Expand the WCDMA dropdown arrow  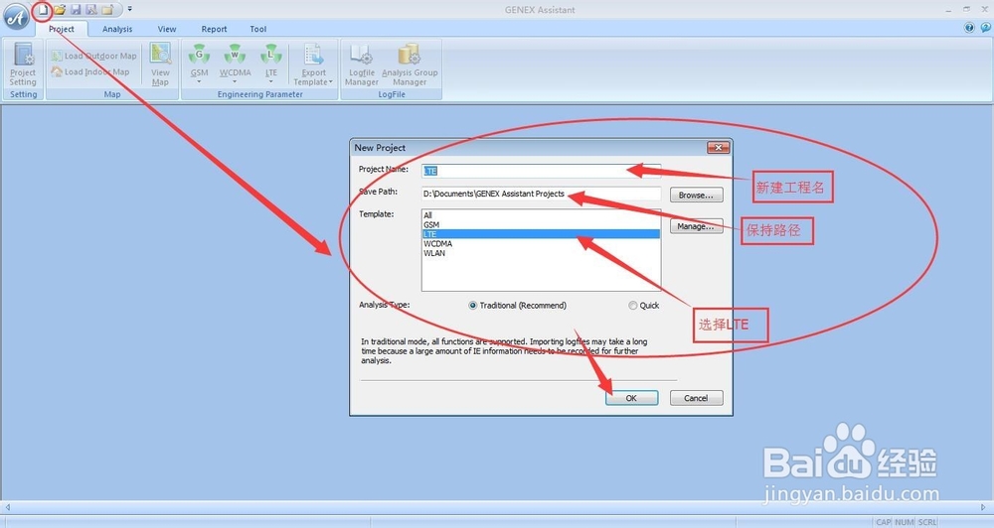tap(235, 81)
